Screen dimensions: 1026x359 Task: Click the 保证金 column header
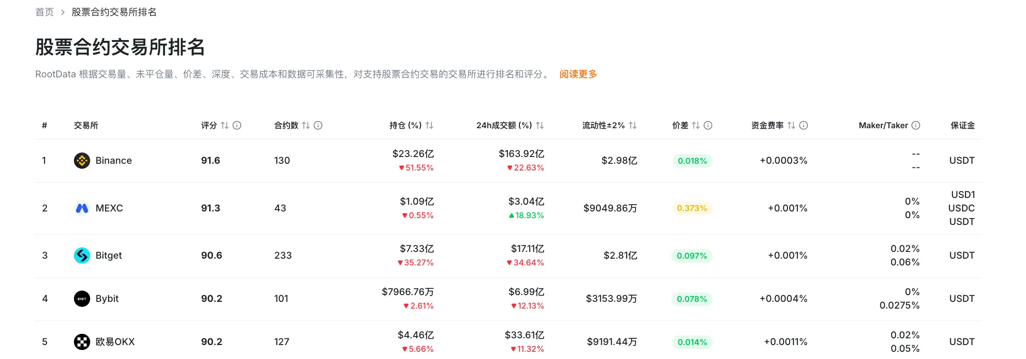tap(962, 126)
